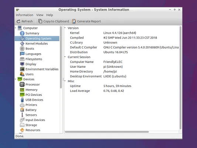Click the Filesystems drive icon

(22, 59)
